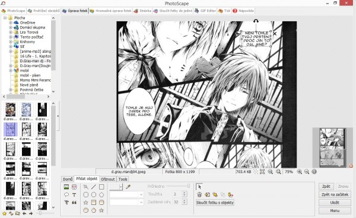356x218 pixels.
Task: Choose the outlined rounded rectangle shape
Action: tap(86, 195)
